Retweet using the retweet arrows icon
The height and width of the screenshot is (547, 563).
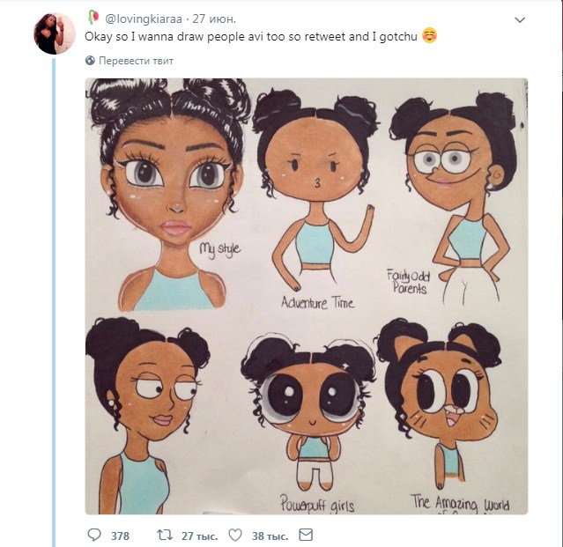point(165,536)
